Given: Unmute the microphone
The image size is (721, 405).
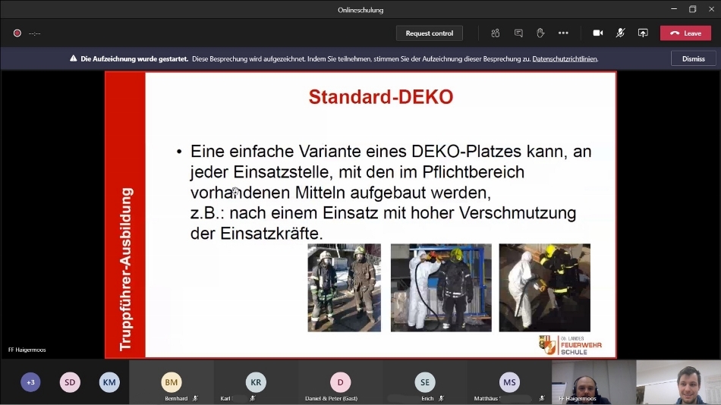Looking at the screenshot, I should point(620,33).
